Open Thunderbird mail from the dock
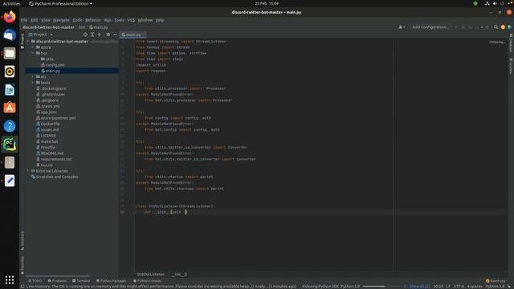The height and width of the screenshot is (289, 514). [10, 35]
